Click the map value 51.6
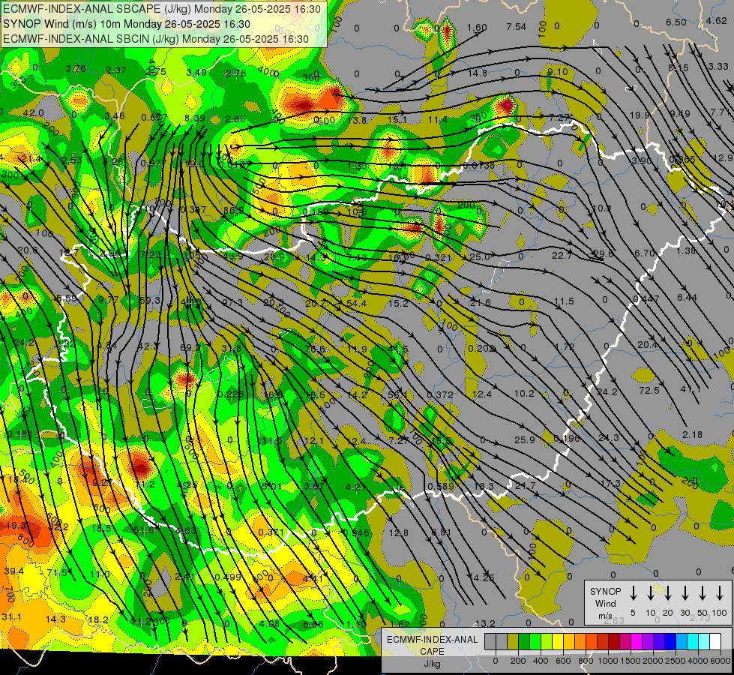 (144, 529)
